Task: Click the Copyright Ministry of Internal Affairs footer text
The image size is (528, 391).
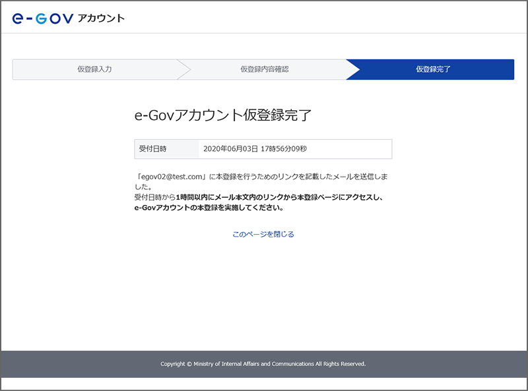Action: [263, 364]
